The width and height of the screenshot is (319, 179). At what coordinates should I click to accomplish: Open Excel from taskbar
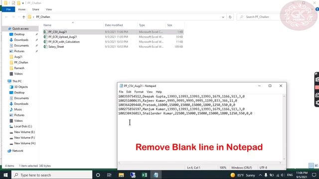click(145, 175)
